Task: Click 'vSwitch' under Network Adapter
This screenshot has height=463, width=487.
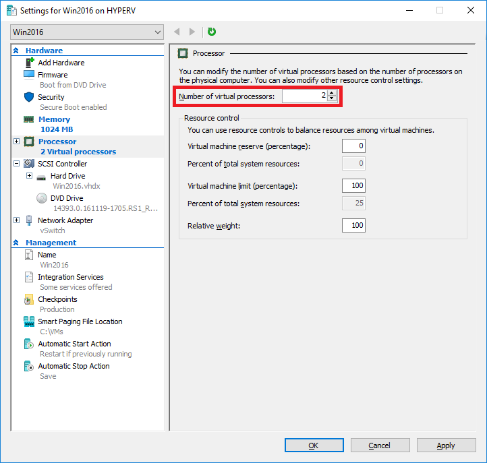Action: tap(53, 230)
